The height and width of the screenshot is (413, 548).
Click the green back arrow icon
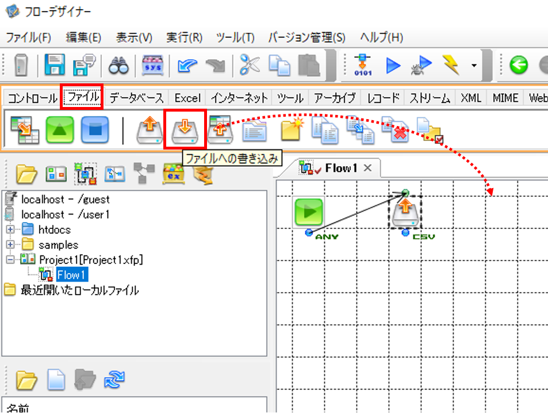(x=519, y=65)
